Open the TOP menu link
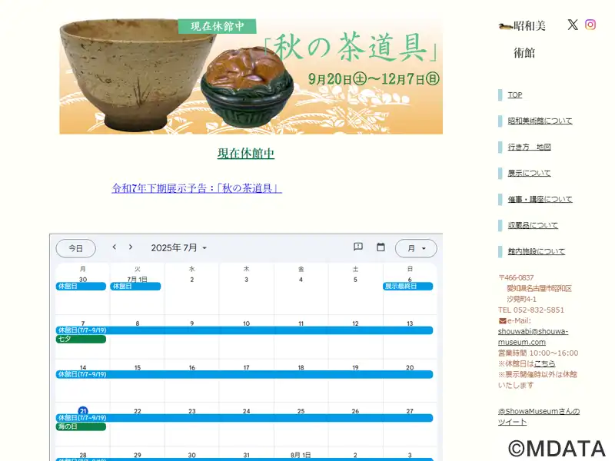 tap(514, 95)
